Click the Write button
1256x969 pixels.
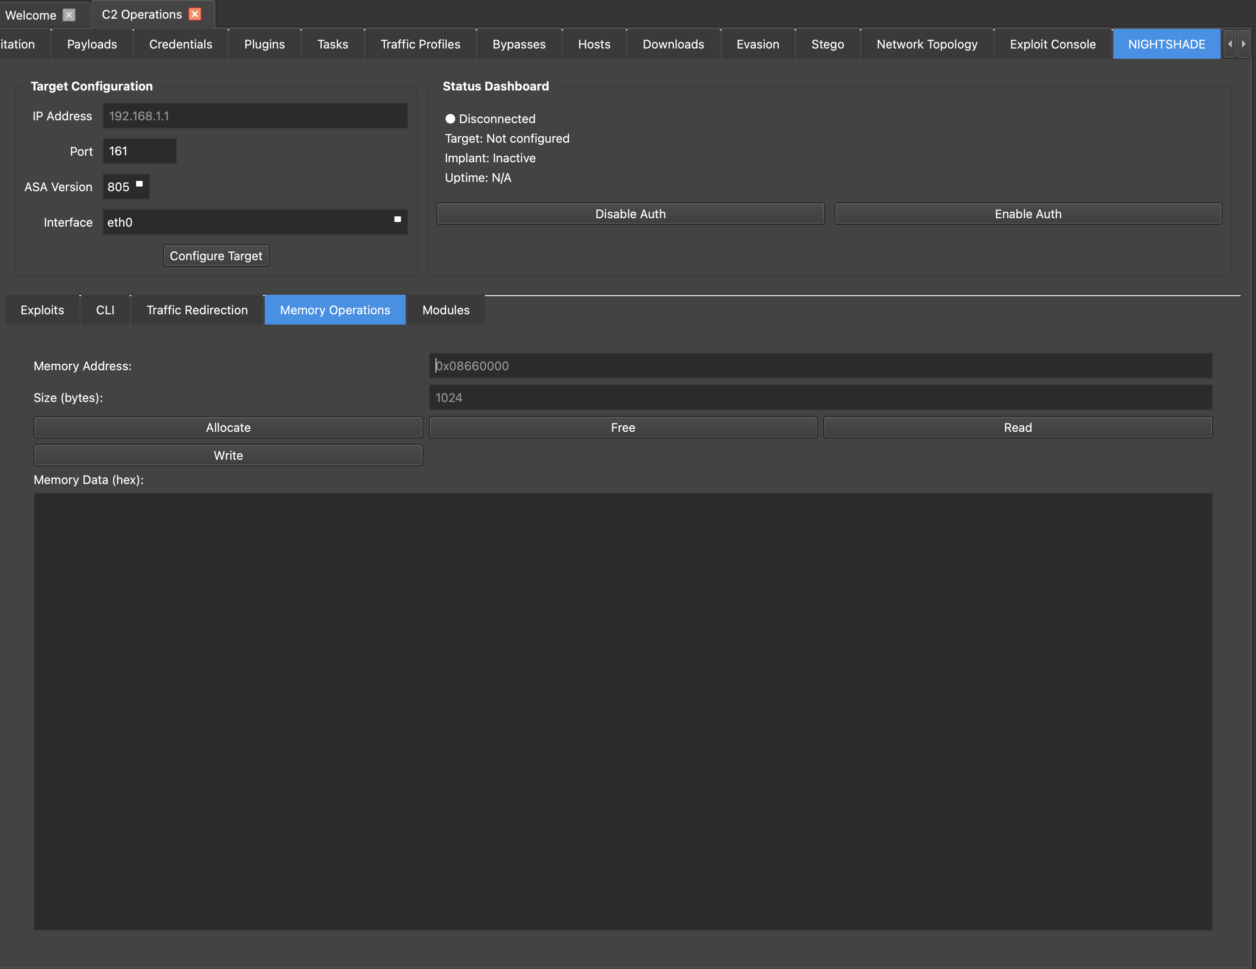228,456
